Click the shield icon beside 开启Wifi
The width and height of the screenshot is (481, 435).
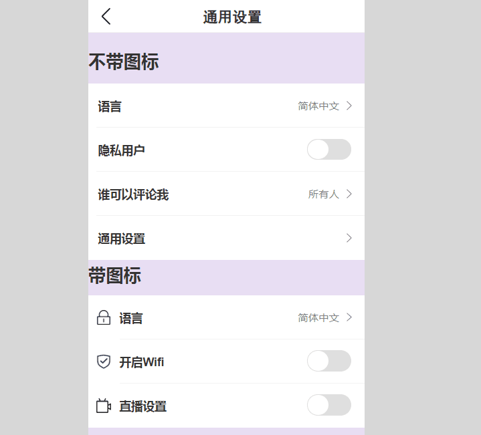[x=104, y=361]
